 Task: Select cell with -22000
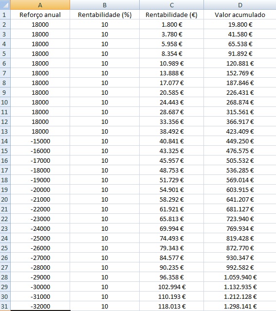[40, 209]
